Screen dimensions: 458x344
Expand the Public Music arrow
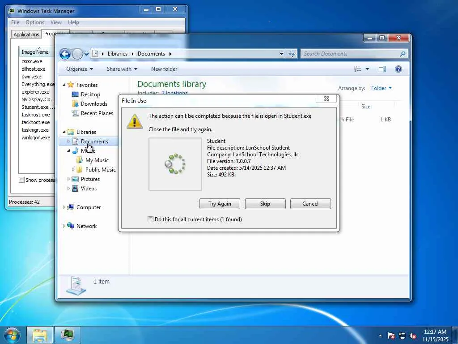[73, 170]
